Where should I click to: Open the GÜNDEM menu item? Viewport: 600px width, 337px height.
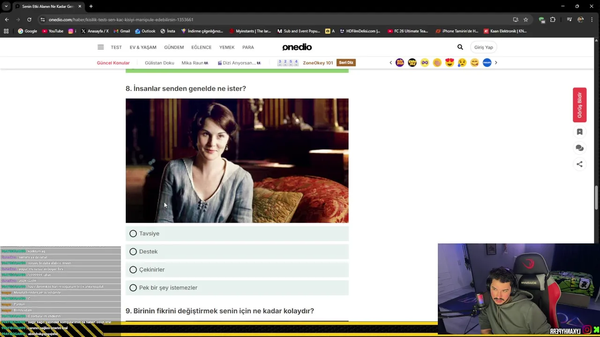click(x=174, y=47)
